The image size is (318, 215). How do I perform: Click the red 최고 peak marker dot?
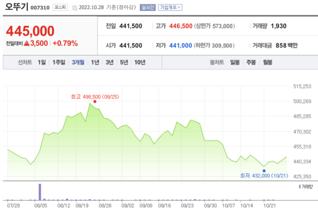(95, 101)
